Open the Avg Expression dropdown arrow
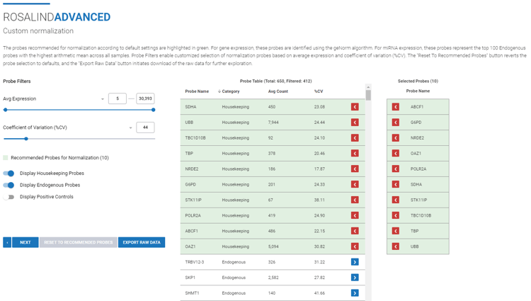Screen dimensions: 531x301 click(x=102, y=99)
